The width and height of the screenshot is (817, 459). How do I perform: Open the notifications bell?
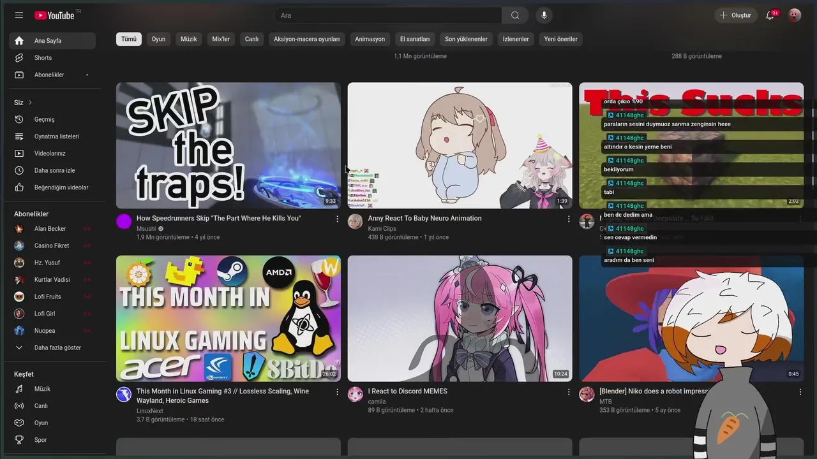(770, 15)
